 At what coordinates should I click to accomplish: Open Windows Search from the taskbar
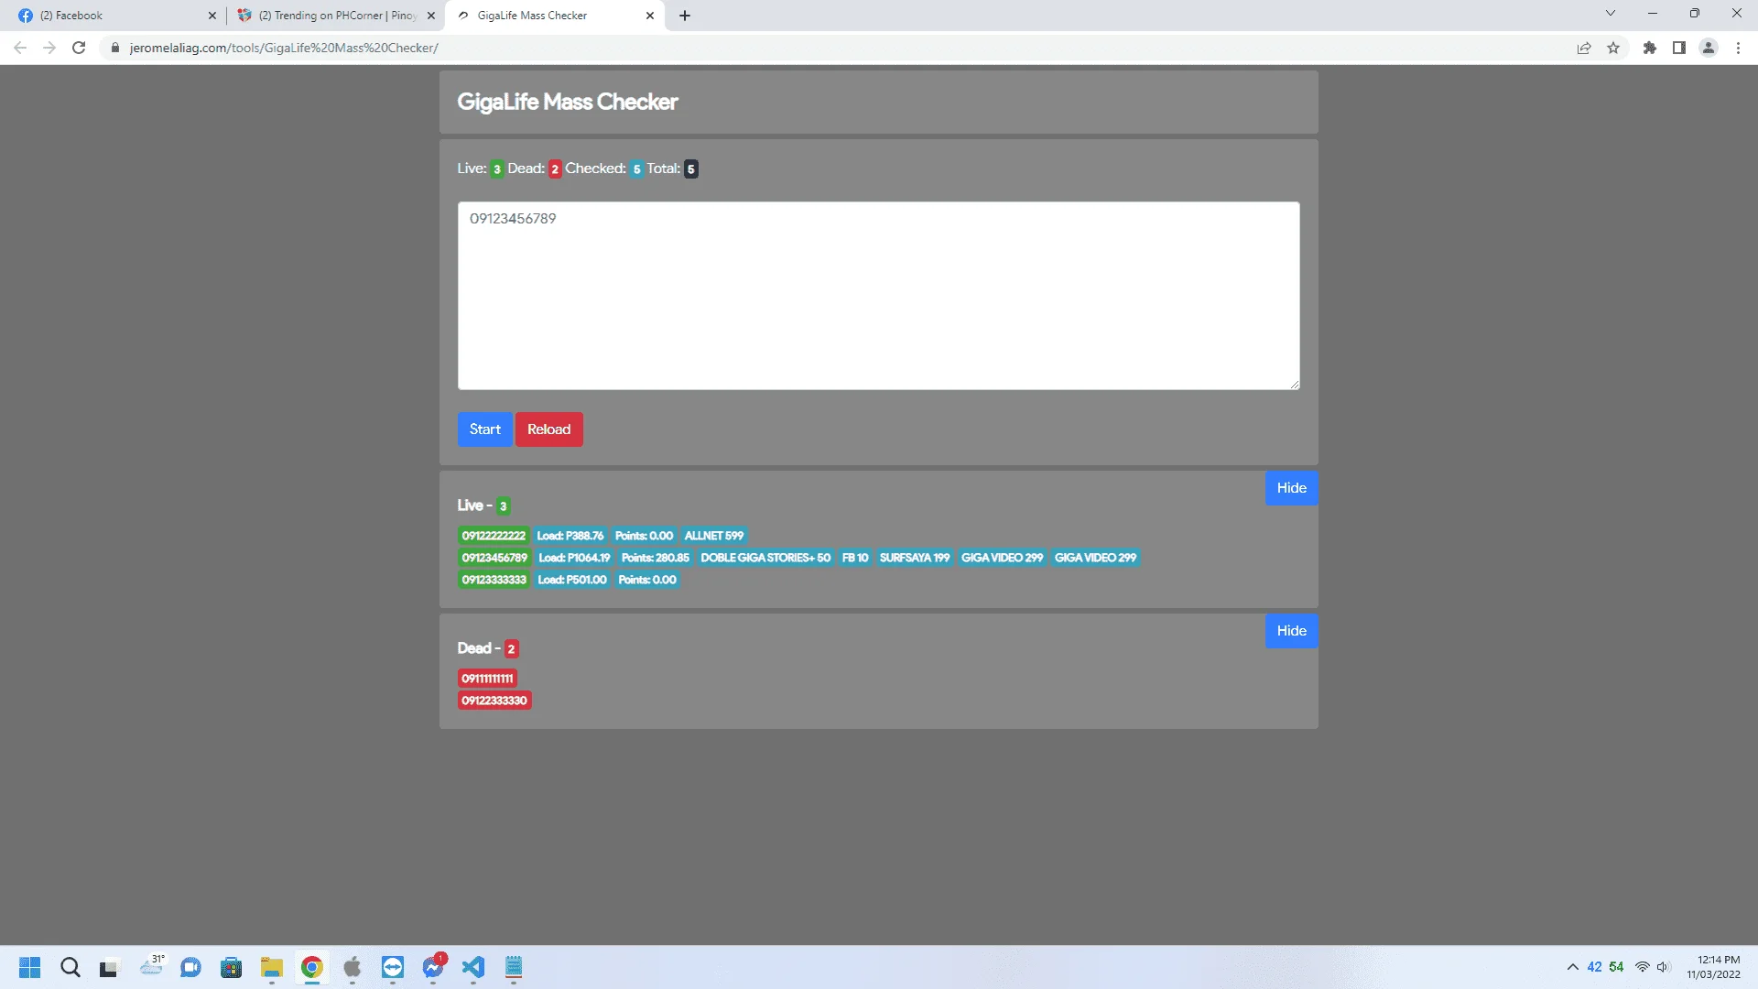pyautogui.click(x=71, y=968)
